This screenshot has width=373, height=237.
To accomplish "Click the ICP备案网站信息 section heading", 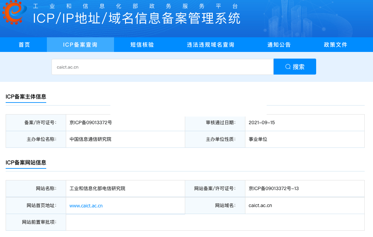I will (26, 163).
